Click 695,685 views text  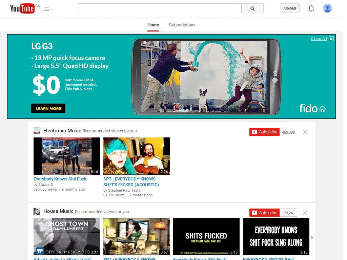point(45,190)
